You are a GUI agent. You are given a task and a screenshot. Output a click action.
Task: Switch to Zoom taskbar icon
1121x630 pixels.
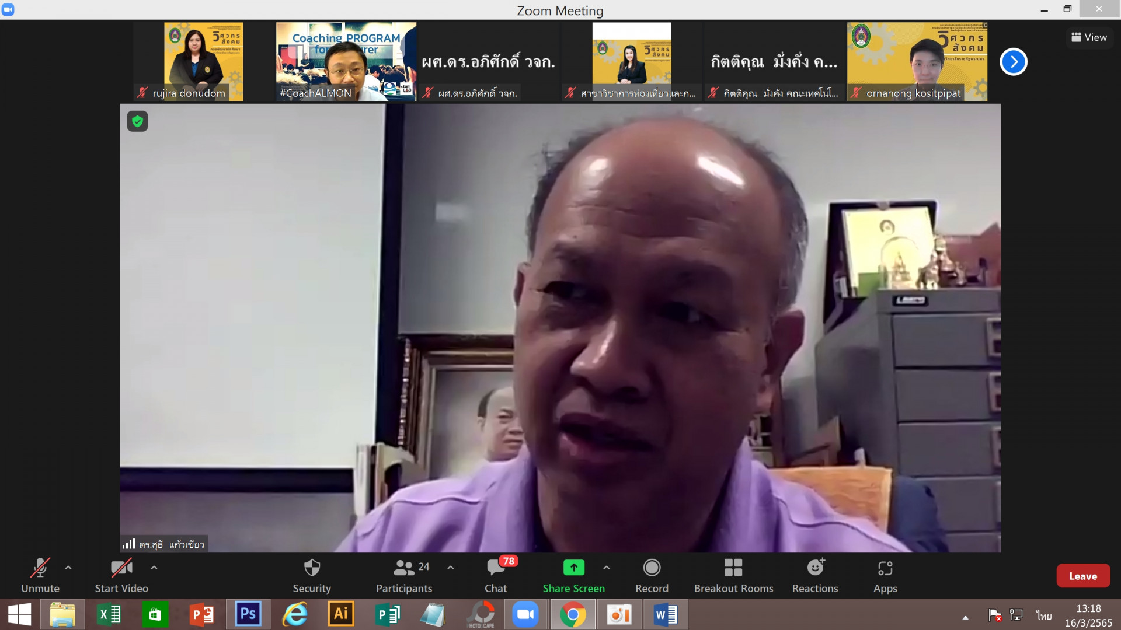tap(526, 615)
